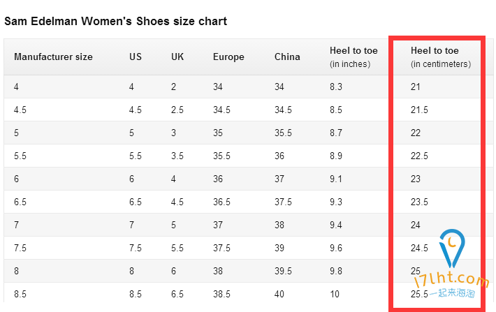Select the 23.5 centimeters value
Viewport: 496px width, 312px height.
(x=419, y=202)
